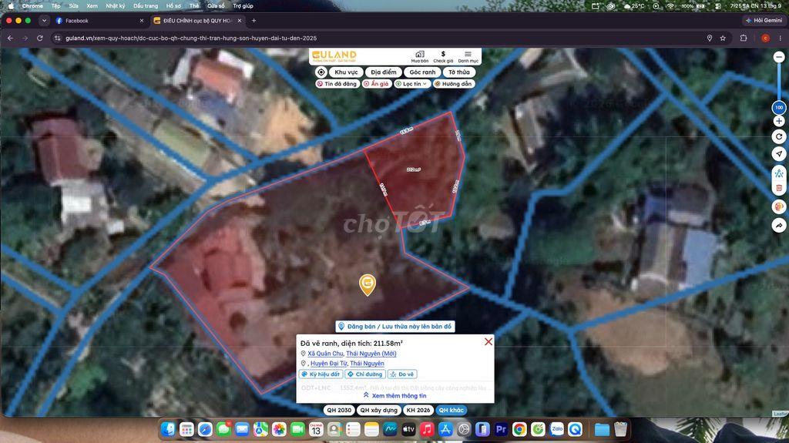This screenshot has height=443, width=789.
Task: Open the Địa điểm search pill
Action: tap(384, 72)
